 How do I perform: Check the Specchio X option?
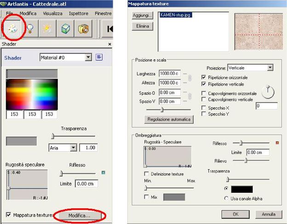click(x=204, y=108)
